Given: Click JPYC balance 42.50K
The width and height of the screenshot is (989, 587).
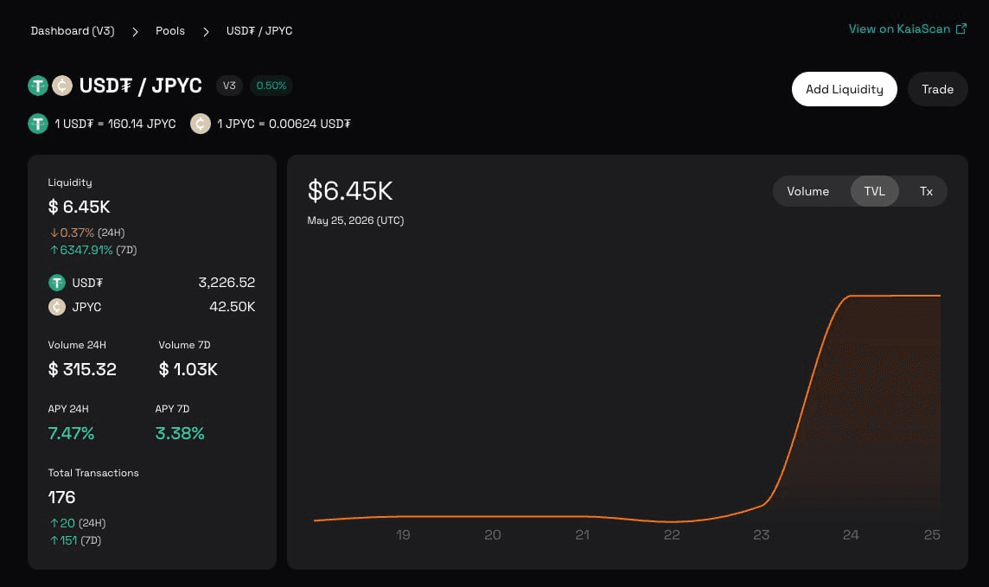Looking at the screenshot, I should pos(232,306).
